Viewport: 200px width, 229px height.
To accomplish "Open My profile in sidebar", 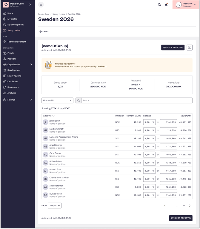I will 12,19.
